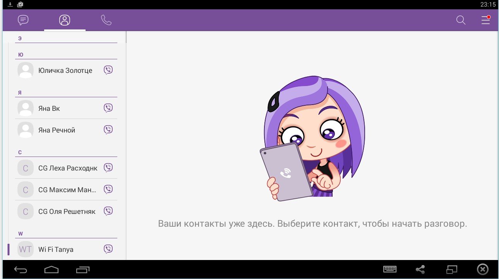Click Viber icon next to Wi Fi Tanya

(108, 249)
